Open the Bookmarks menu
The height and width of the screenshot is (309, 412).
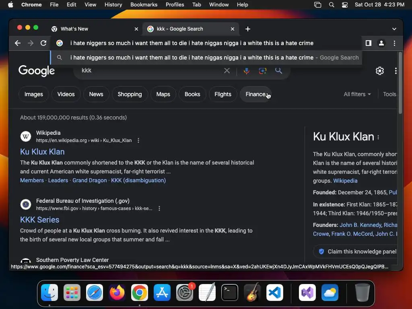click(144, 5)
